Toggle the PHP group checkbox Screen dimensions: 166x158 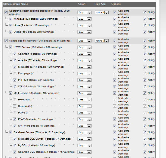point(15,80)
